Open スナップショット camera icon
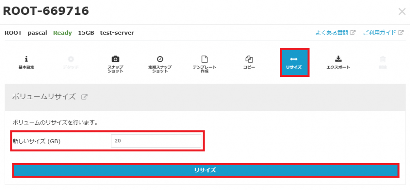The width and height of the screenshot is (410, 190). coord(115,59)
